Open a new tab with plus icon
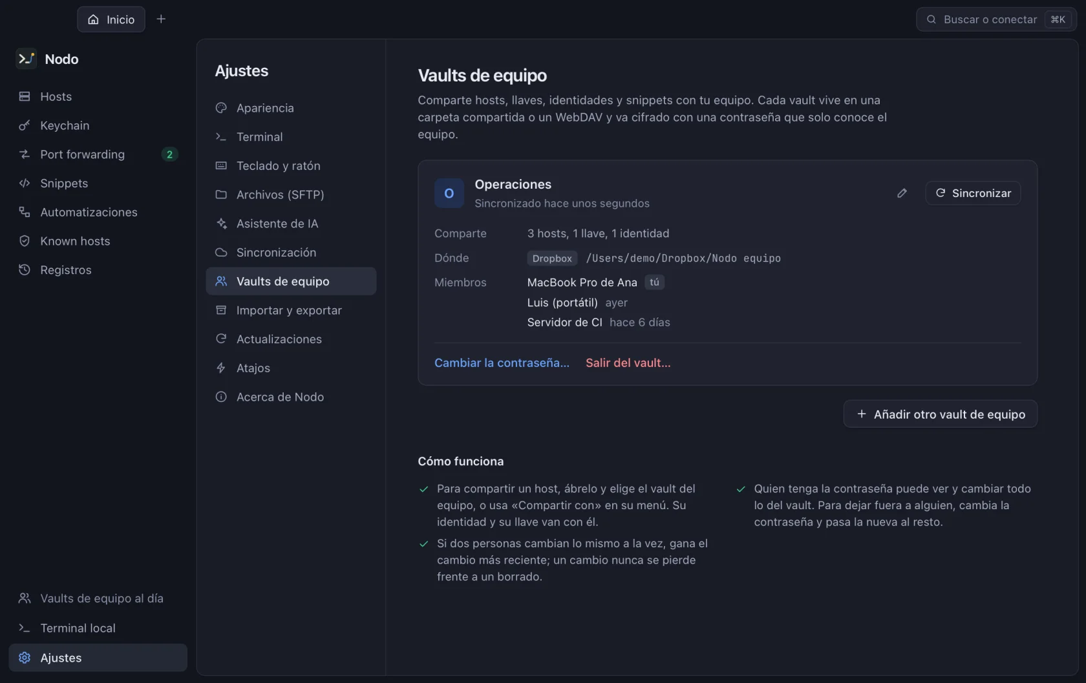The height and width of the screenshot is (683, 1086). coord(161,19)
